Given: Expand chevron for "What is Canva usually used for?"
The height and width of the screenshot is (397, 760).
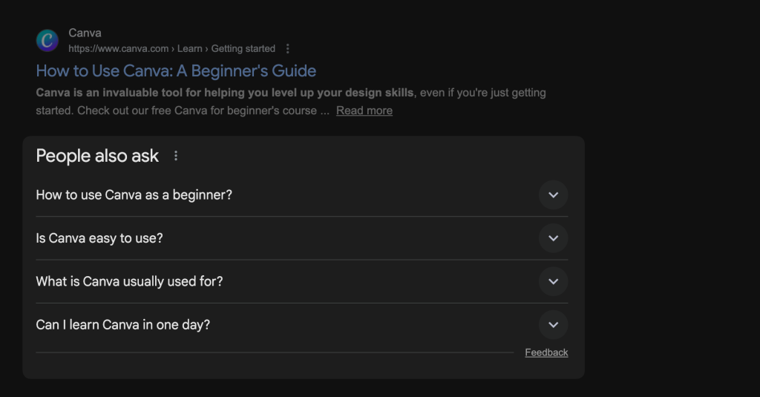Looking at the screenshot, I should click(553, 281).
